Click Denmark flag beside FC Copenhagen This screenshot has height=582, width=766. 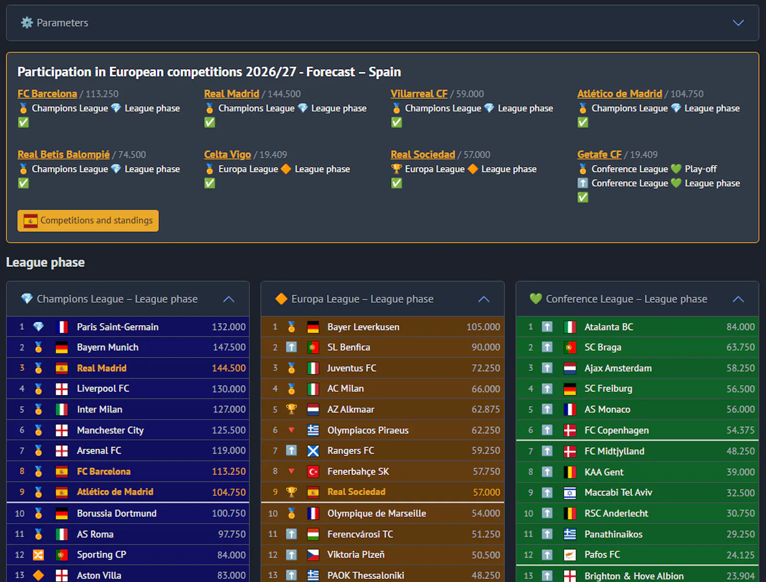coord(570,431)
